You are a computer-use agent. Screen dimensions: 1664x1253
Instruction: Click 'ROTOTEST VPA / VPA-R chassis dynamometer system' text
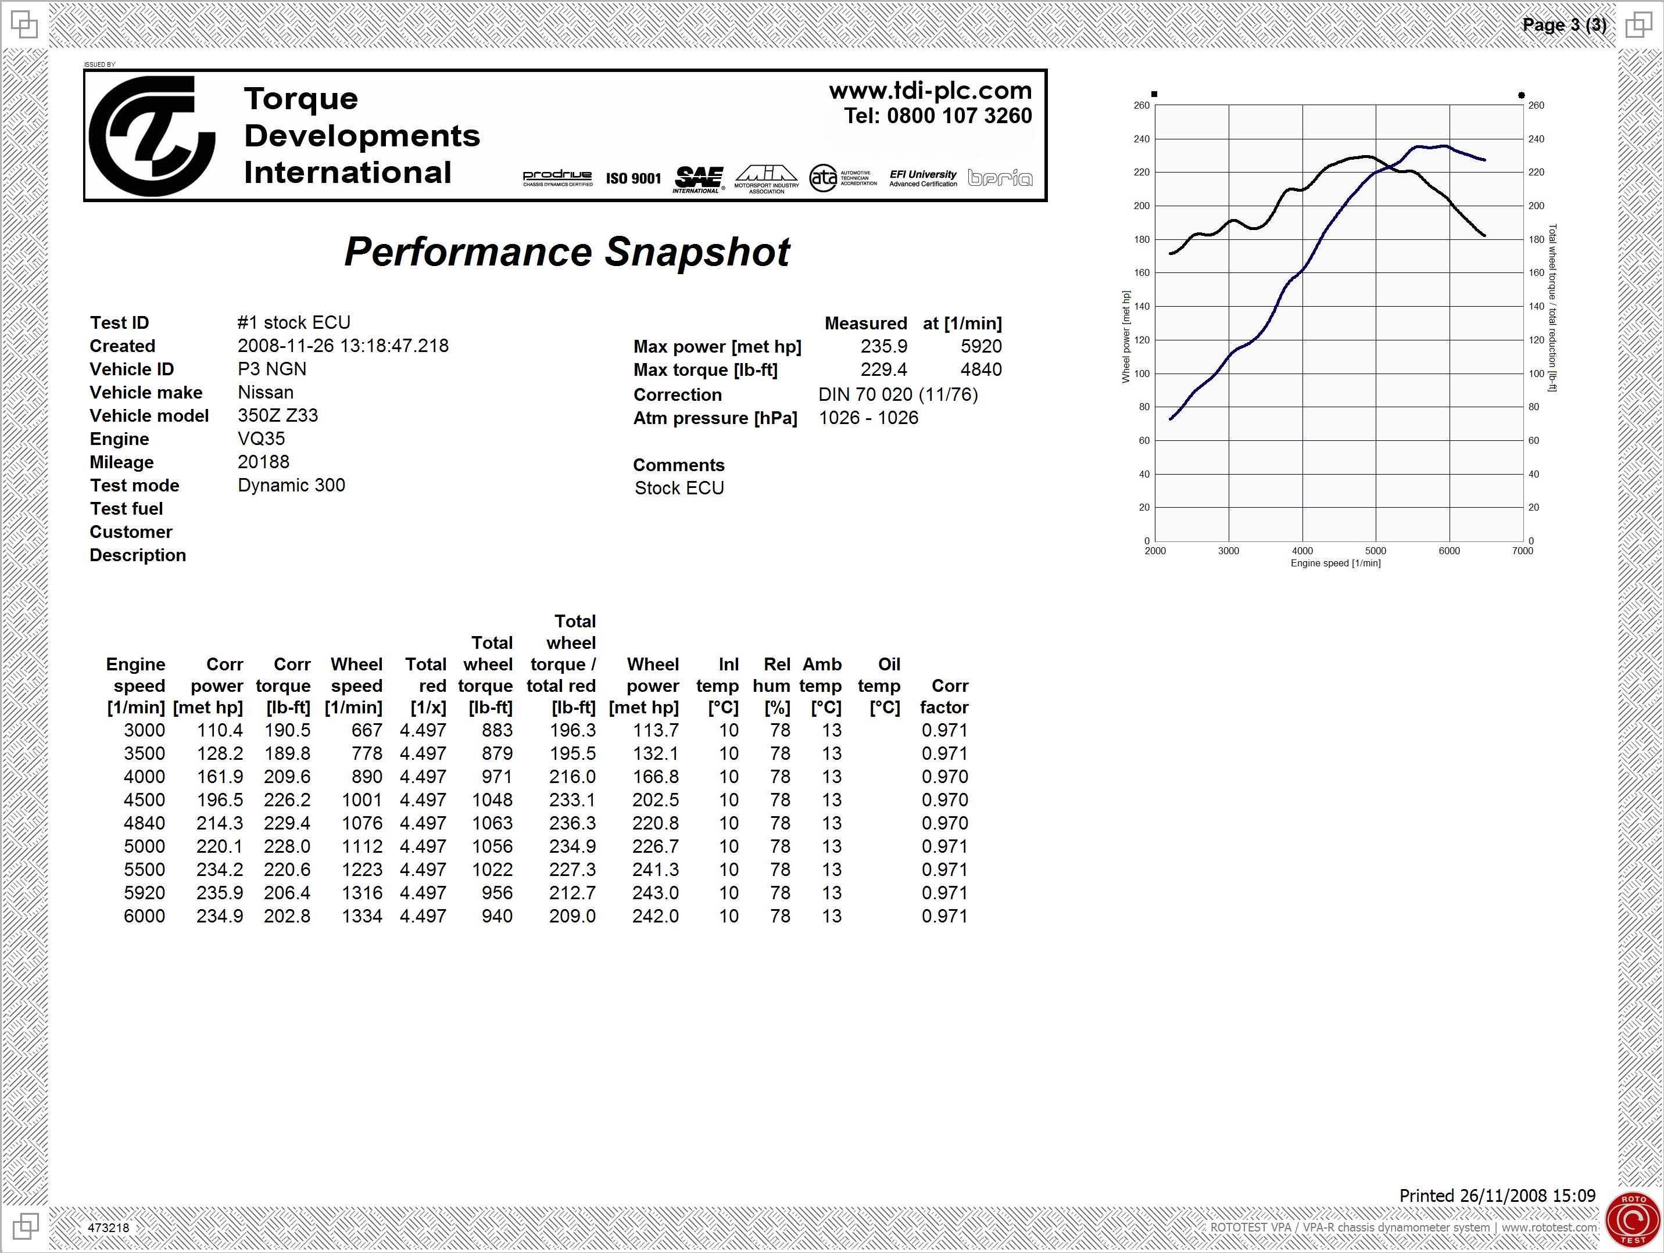1350,1227
